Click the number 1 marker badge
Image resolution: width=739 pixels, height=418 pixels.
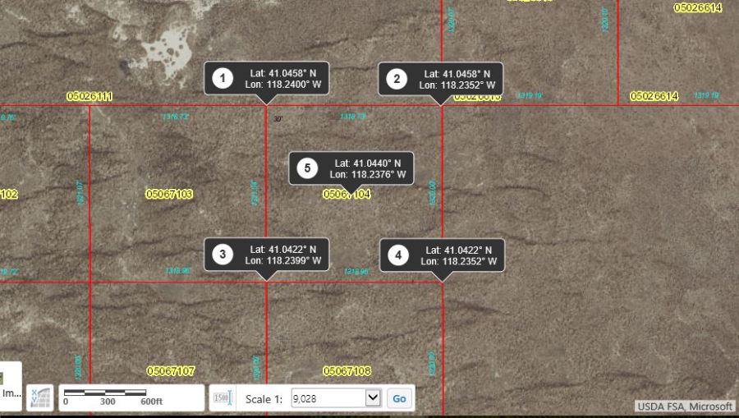(221, 79)
